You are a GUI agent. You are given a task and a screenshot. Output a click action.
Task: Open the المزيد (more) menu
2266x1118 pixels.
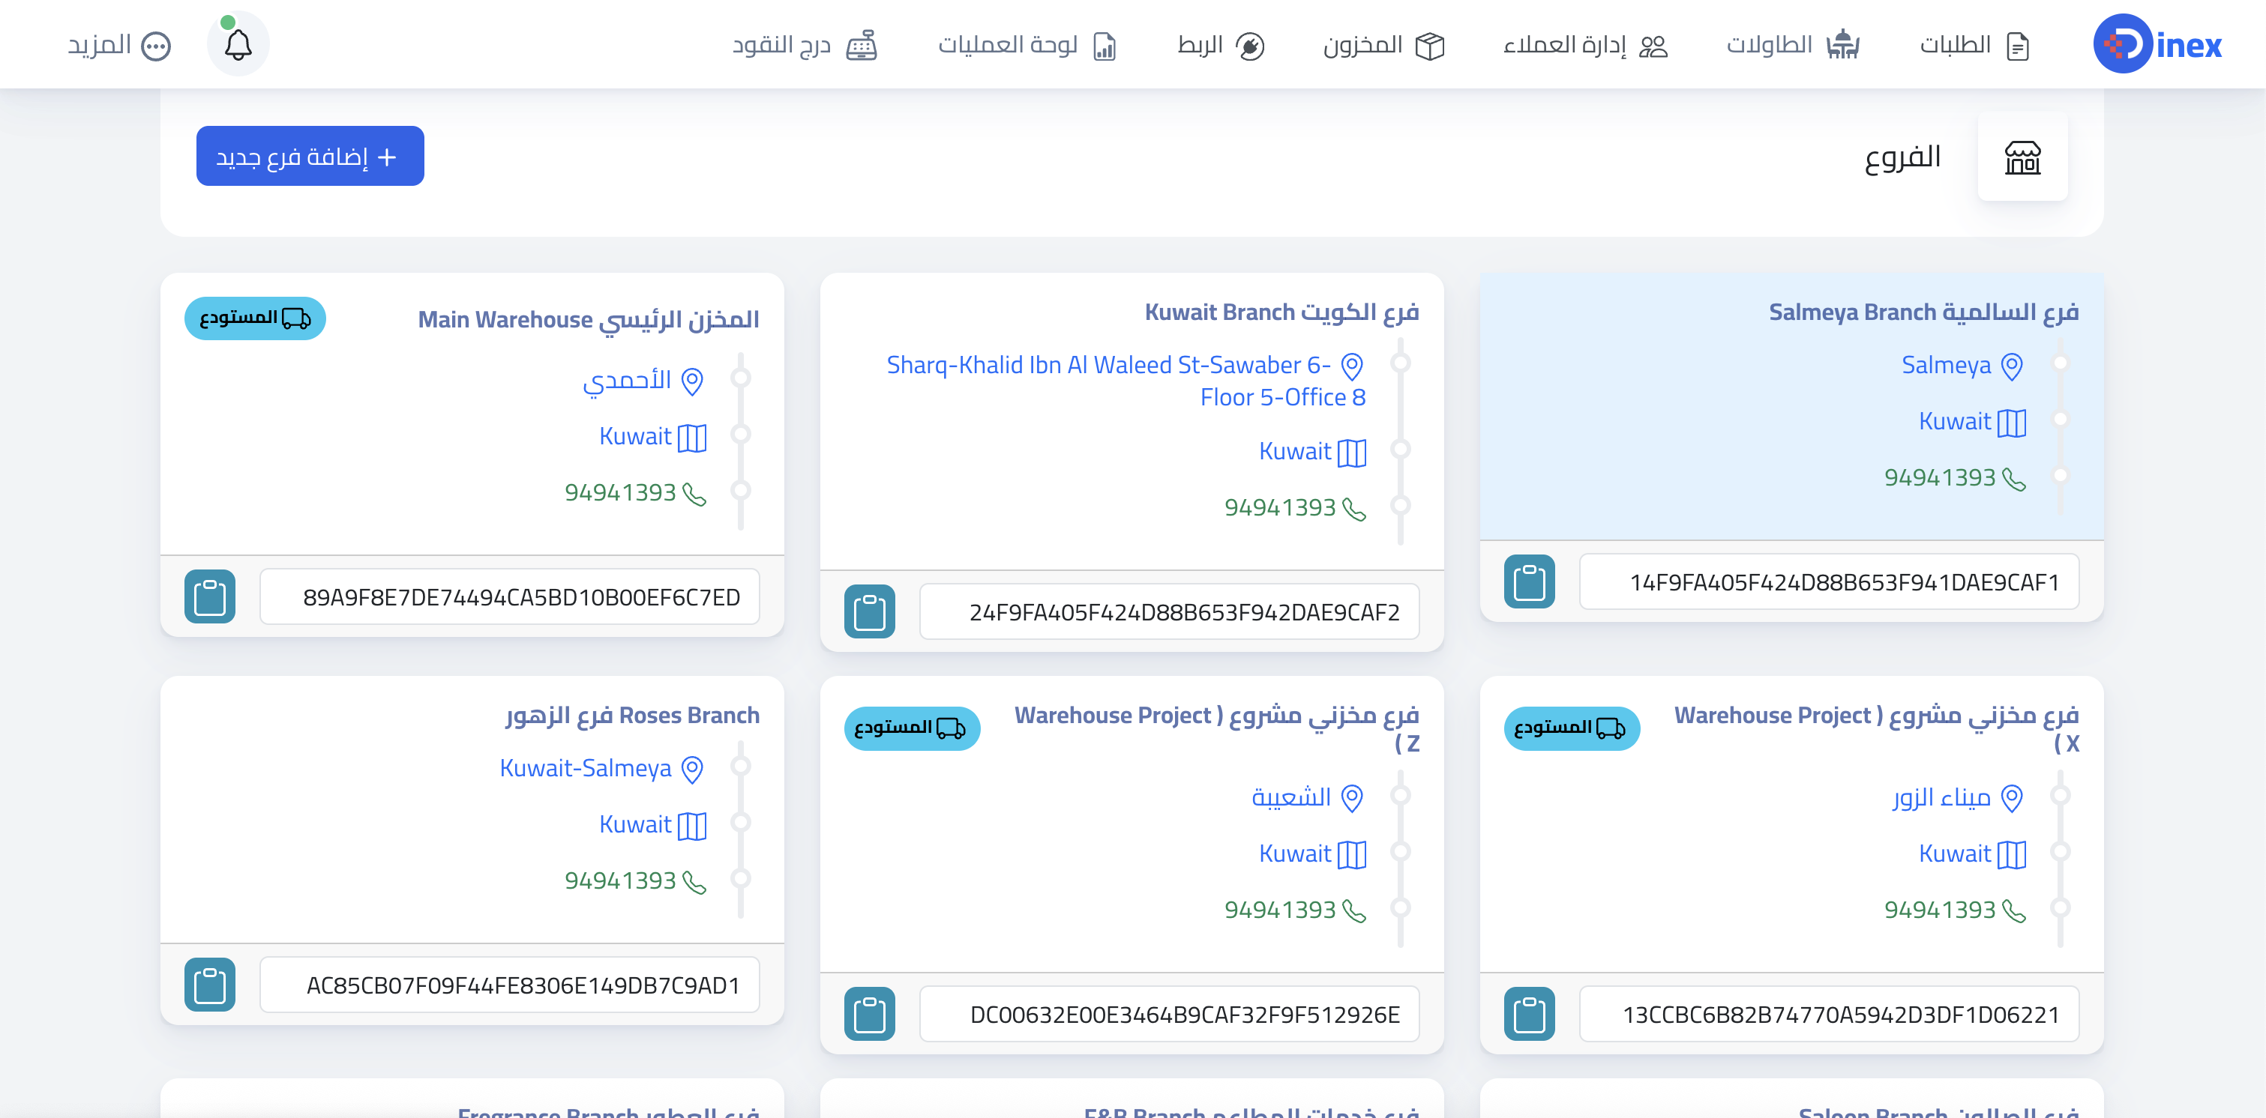120,45
